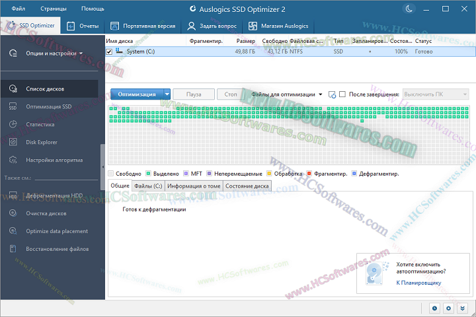
Task: Select the 49,88 ГБ size cell
Action: click(x=245, y=52)
